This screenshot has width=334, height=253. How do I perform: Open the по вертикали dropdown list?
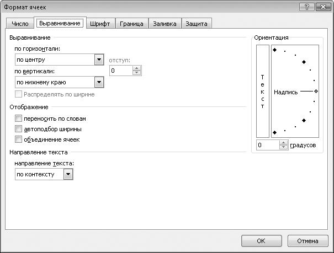tap(99, 83)
